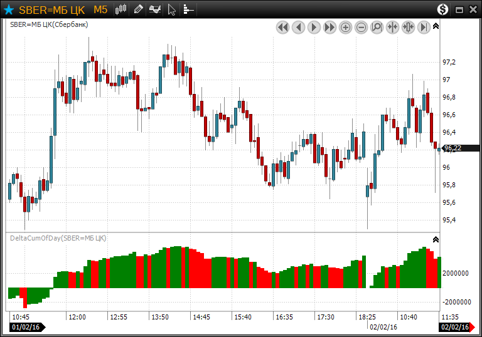Step chart one bar left
Screen dimensions: 482x337
click(298, 28)
